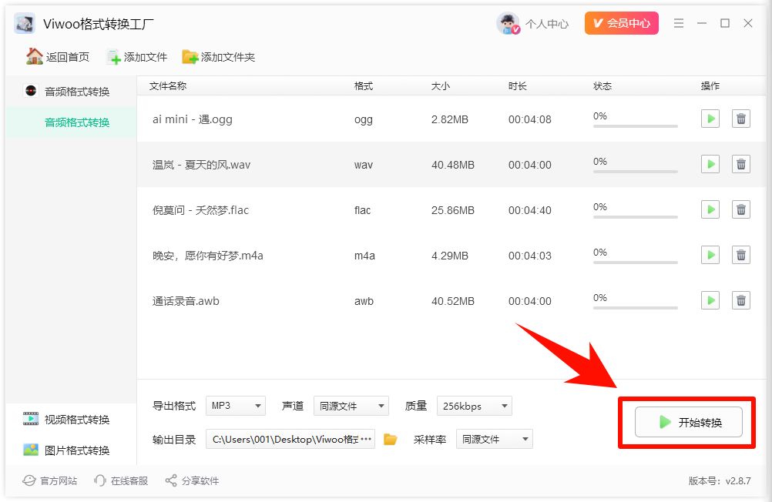Click 大小 column header

(x=440, y=86)
